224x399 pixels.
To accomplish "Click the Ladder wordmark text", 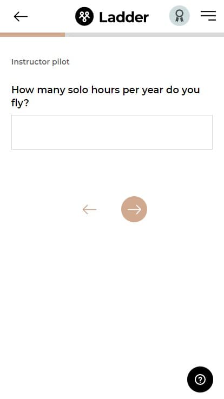I will click(124, 17).
